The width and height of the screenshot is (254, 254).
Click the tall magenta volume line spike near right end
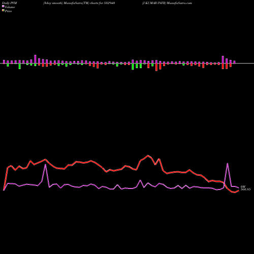228,164
